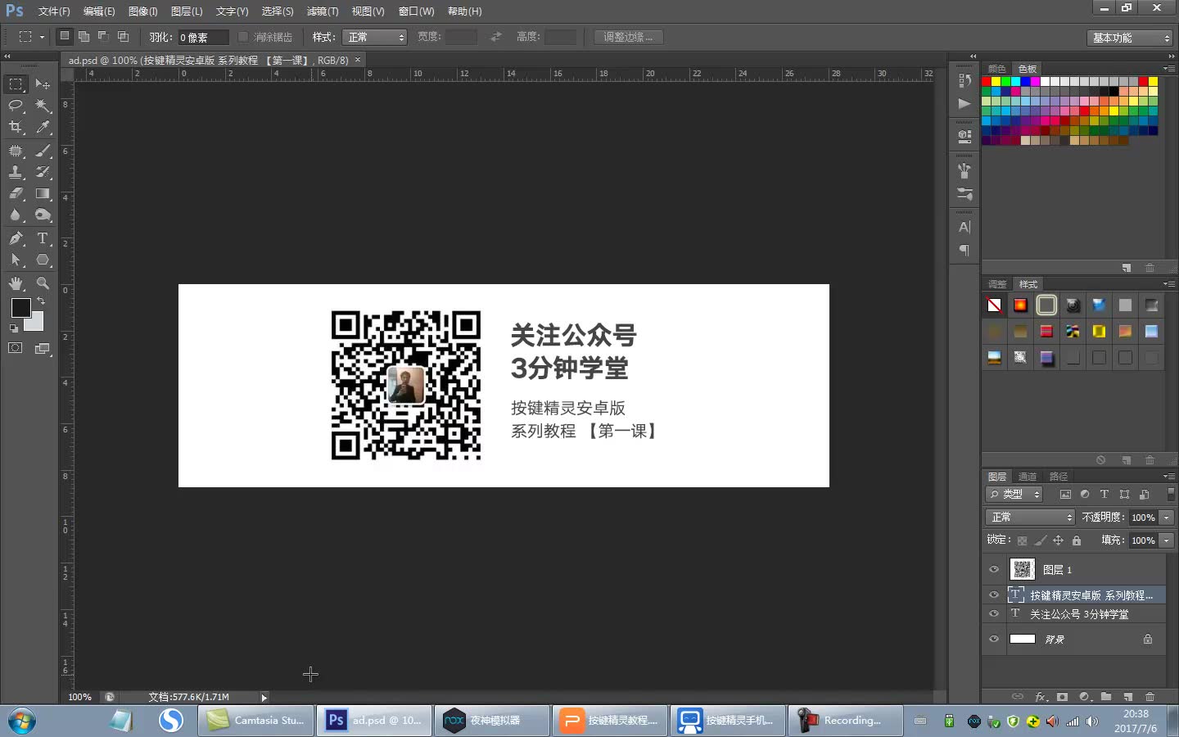
Task: Choose New selection mode button
Action: [65, 36]
